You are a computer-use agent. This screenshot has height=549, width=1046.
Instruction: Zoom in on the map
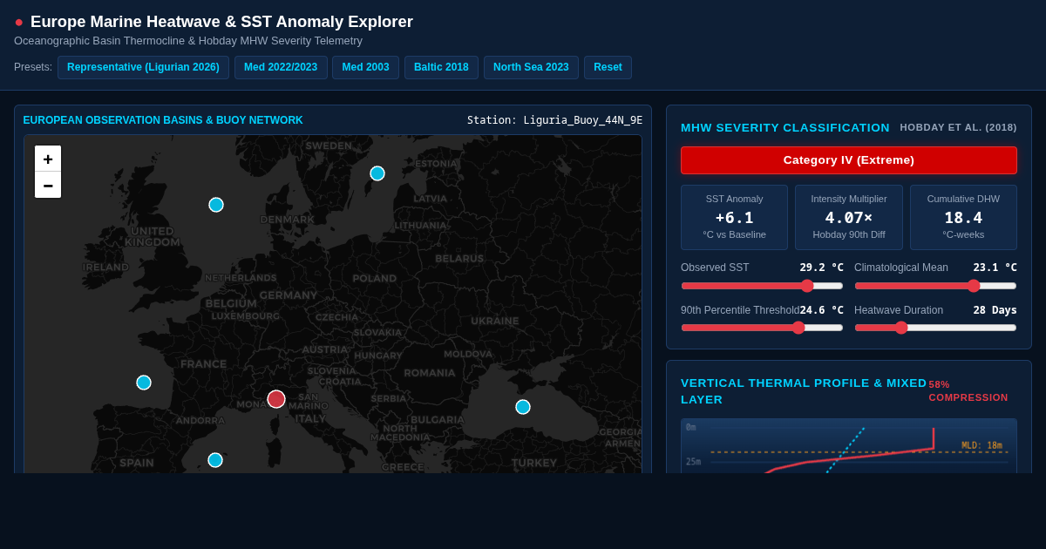coord(48,159)
